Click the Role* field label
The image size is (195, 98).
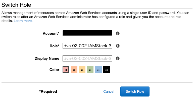point(55,46)
